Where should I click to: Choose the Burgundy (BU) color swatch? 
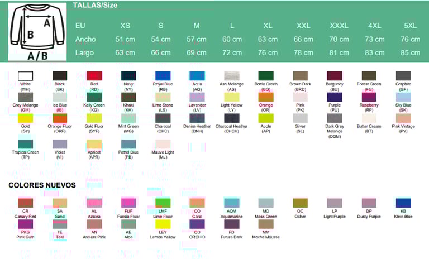(x=335, y=76)
